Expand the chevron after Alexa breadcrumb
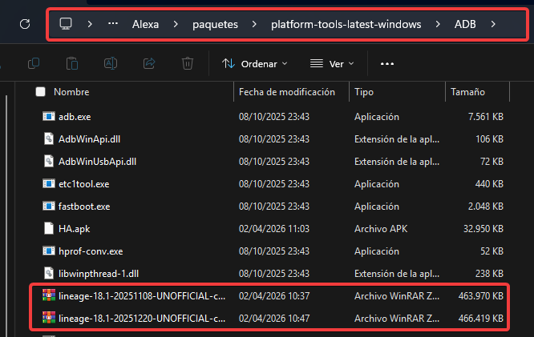 [176, 24]
